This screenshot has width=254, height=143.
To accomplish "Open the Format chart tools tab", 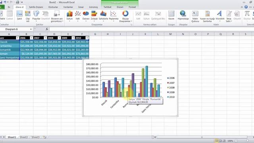I will point(132,7).
